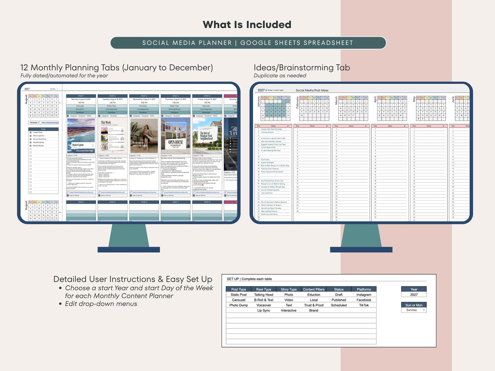Click the Fun Facts idea
Screen dimensions: 495x371
(265, 159)
